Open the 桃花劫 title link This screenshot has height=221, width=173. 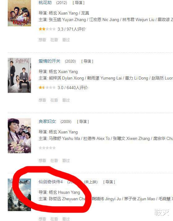tap(45, 2)
